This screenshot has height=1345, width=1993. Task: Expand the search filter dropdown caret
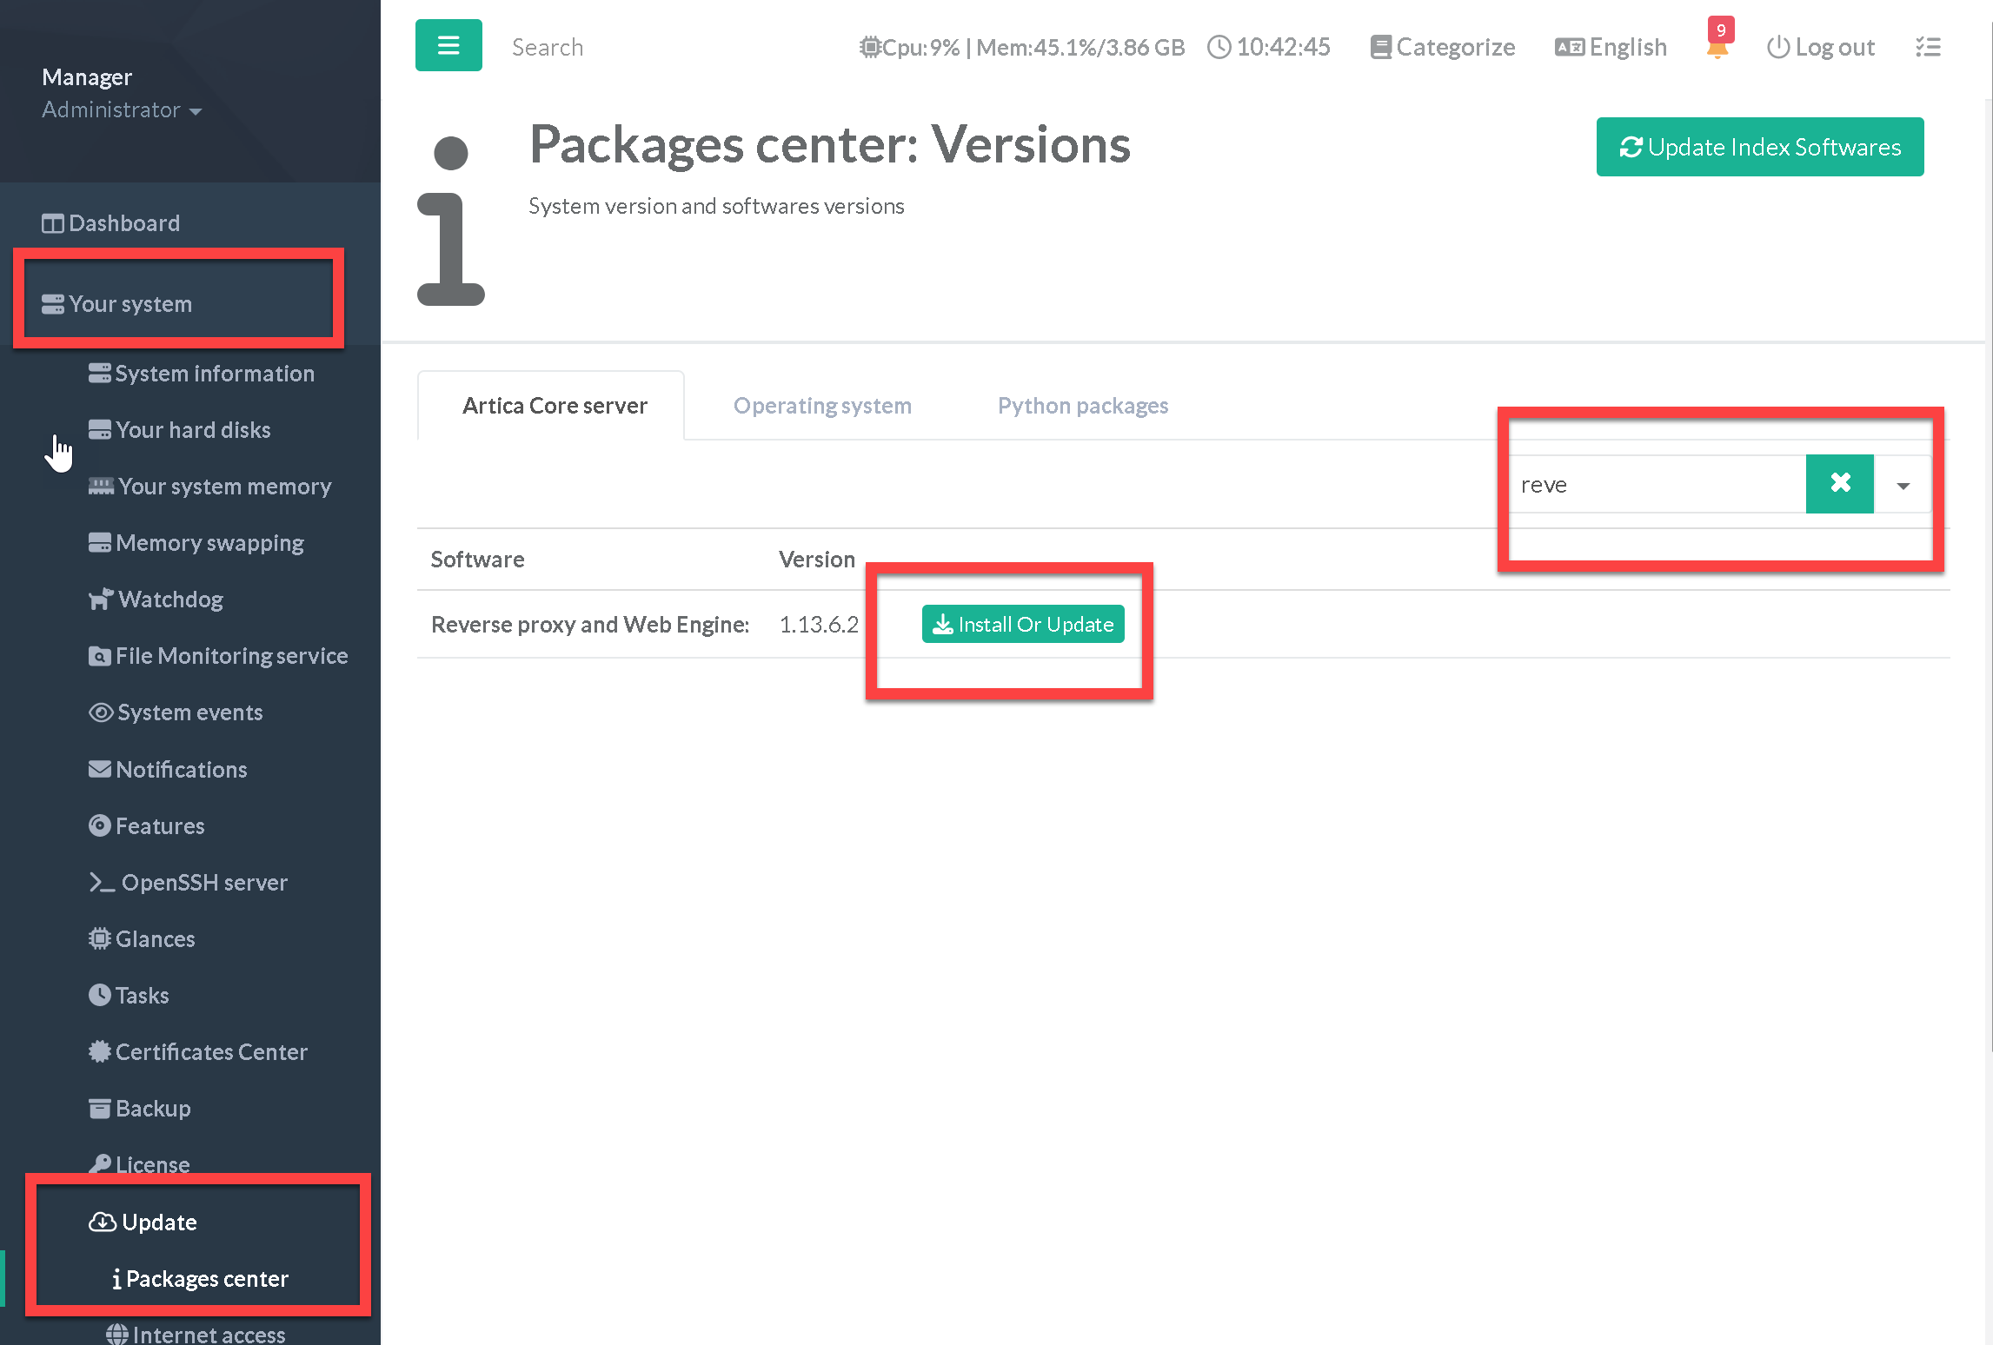pos(1903,486)
